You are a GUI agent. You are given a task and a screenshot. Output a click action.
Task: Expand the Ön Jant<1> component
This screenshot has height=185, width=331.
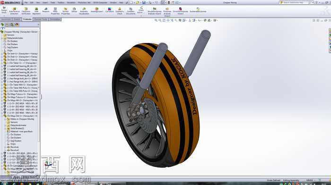(2, 54)
